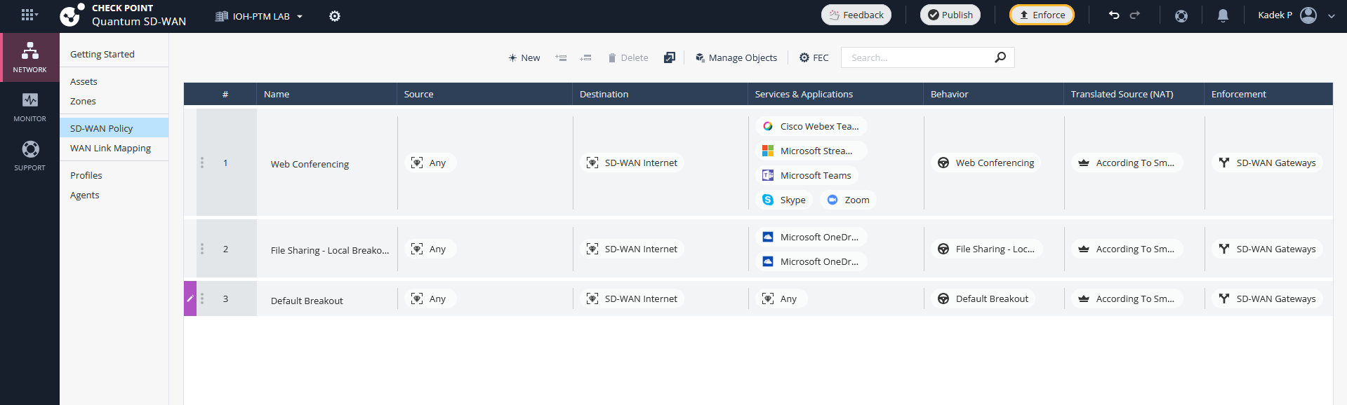Click the Manage Objects button
The width and height of the screenshot is (1347, 405).
pos(736,58)
